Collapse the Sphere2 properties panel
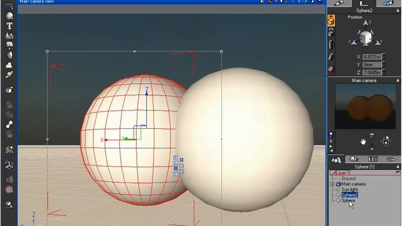The image size is (402, 226). coord(398,11)
